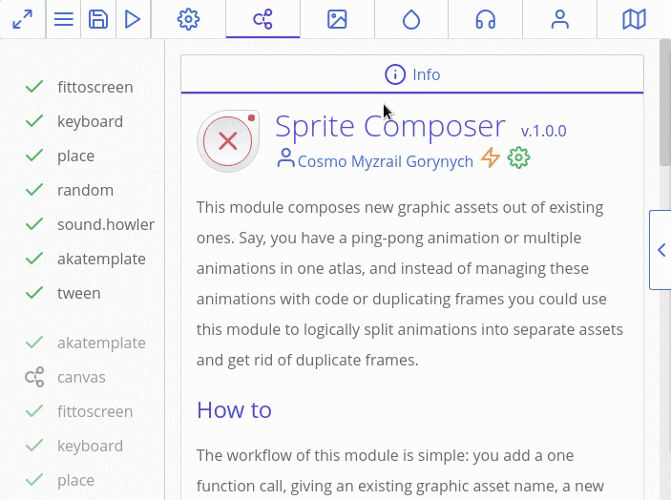
Task: Toggle the Sprite Composer module enable button
Action: coord(228,141)
